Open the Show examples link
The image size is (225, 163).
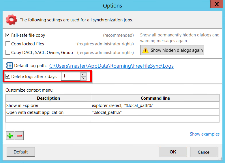coord(205,134)
